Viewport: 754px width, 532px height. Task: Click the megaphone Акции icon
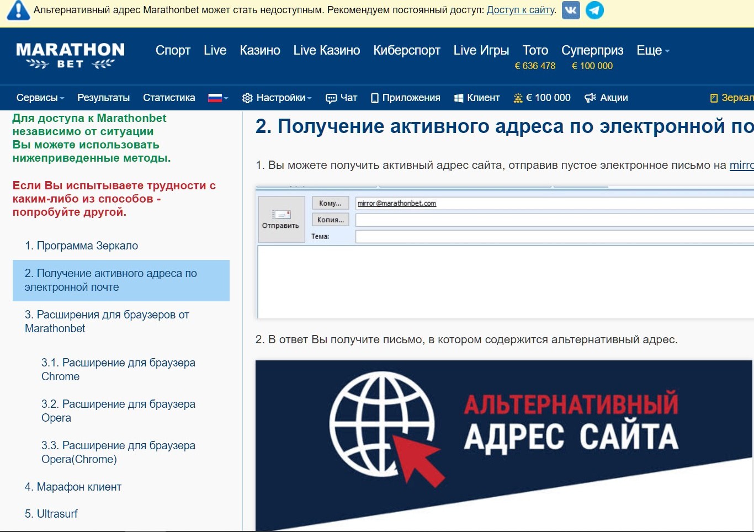coord(590,98)
